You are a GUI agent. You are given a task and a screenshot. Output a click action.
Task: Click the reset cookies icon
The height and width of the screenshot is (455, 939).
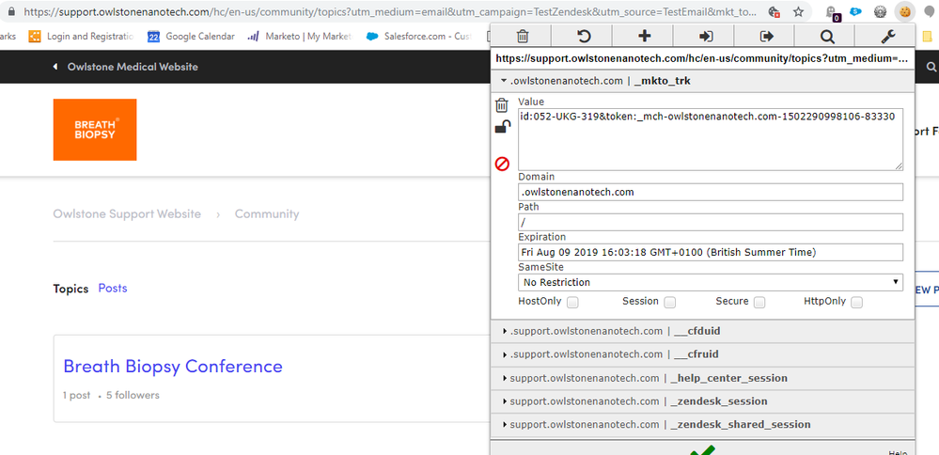pos(583,37)
